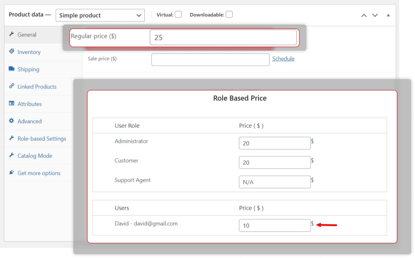Click the Advanced gear icon

(x=12, y=121)
